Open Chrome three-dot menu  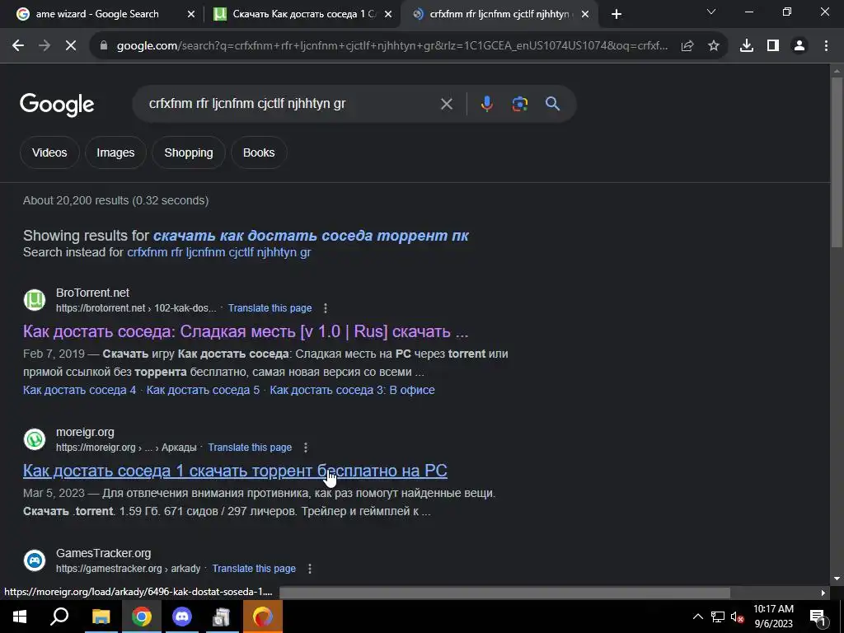(826, 46)
